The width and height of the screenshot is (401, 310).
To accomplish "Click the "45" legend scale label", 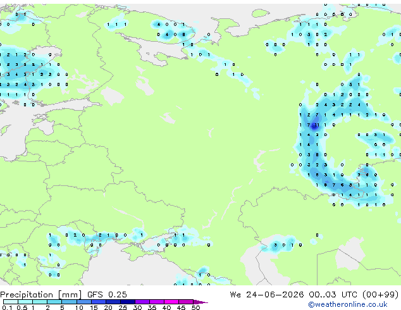I will [x=181, y=307].
